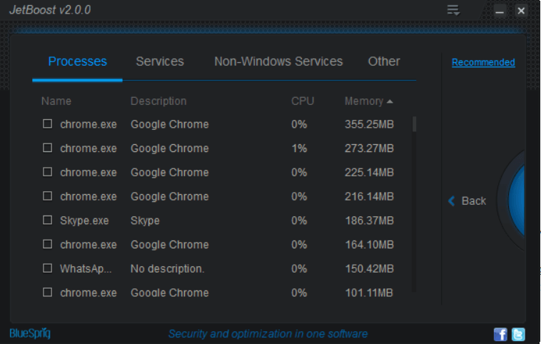Image resolution: width=541 pixels, height=344 pixels.
Task: Tick the Skype.exe process checkbox
Action: 47,220
